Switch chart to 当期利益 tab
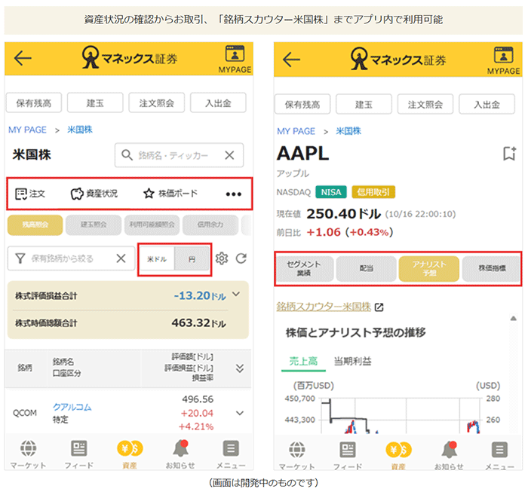The height and width of the screenshot is (495, 528). click(x=352, y=362)
